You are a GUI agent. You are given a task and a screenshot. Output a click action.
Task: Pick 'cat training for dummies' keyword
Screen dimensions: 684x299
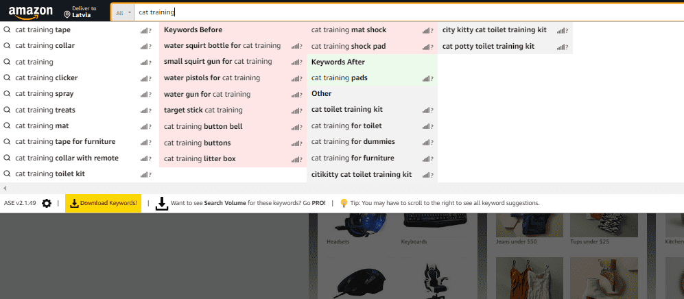point(353,142)
